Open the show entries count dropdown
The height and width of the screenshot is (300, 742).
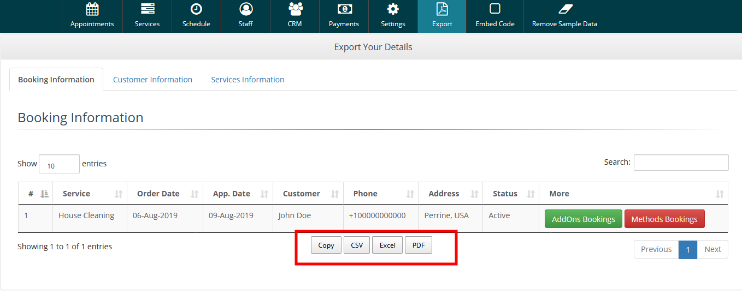point(59,164)
